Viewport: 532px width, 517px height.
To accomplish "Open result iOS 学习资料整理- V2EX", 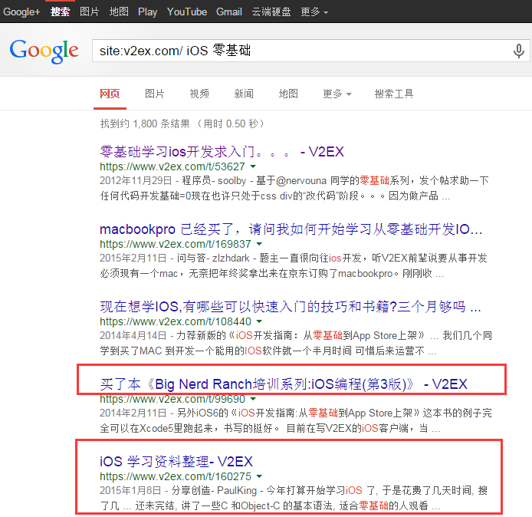I will tap(176, 462).
